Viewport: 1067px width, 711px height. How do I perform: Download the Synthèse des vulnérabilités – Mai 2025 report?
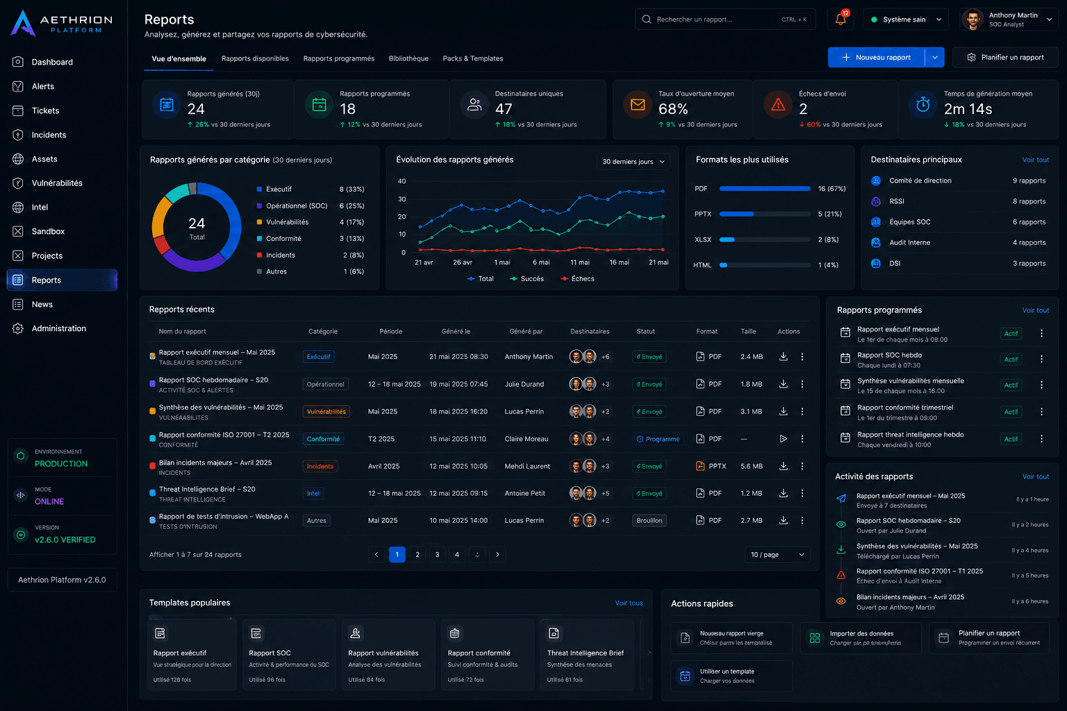pyautogui.click(x=783, y=412)
